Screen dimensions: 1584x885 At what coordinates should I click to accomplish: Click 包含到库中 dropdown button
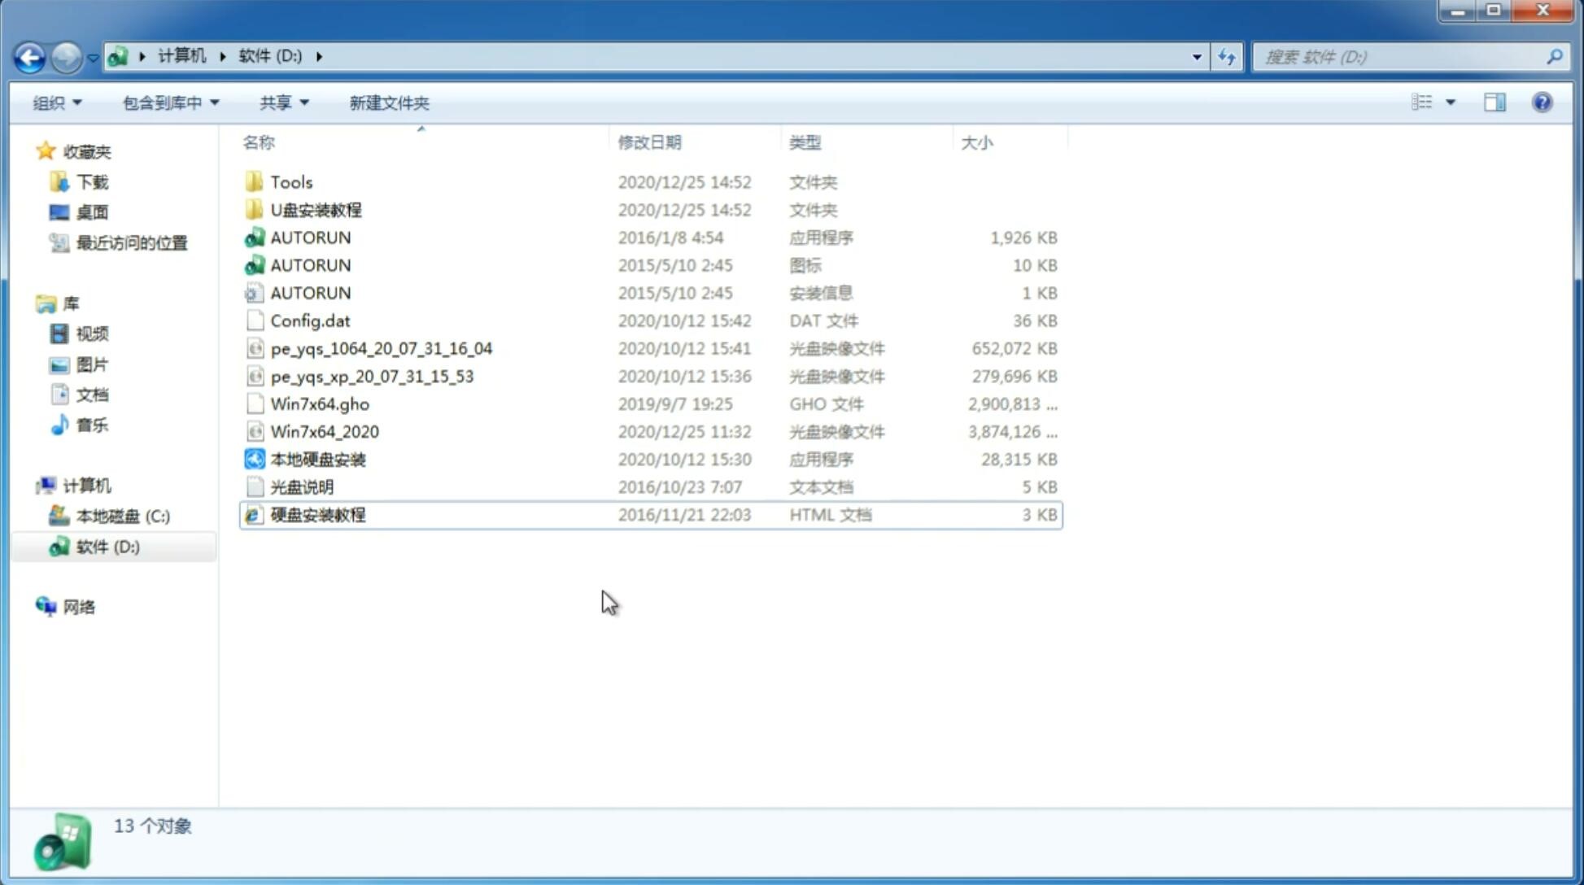pos(168,101)
